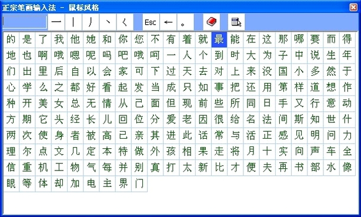
Task: Select the character 新
Action: pos(203,168)
